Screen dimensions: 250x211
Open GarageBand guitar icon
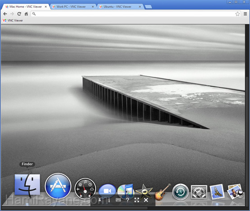point(163,192)
